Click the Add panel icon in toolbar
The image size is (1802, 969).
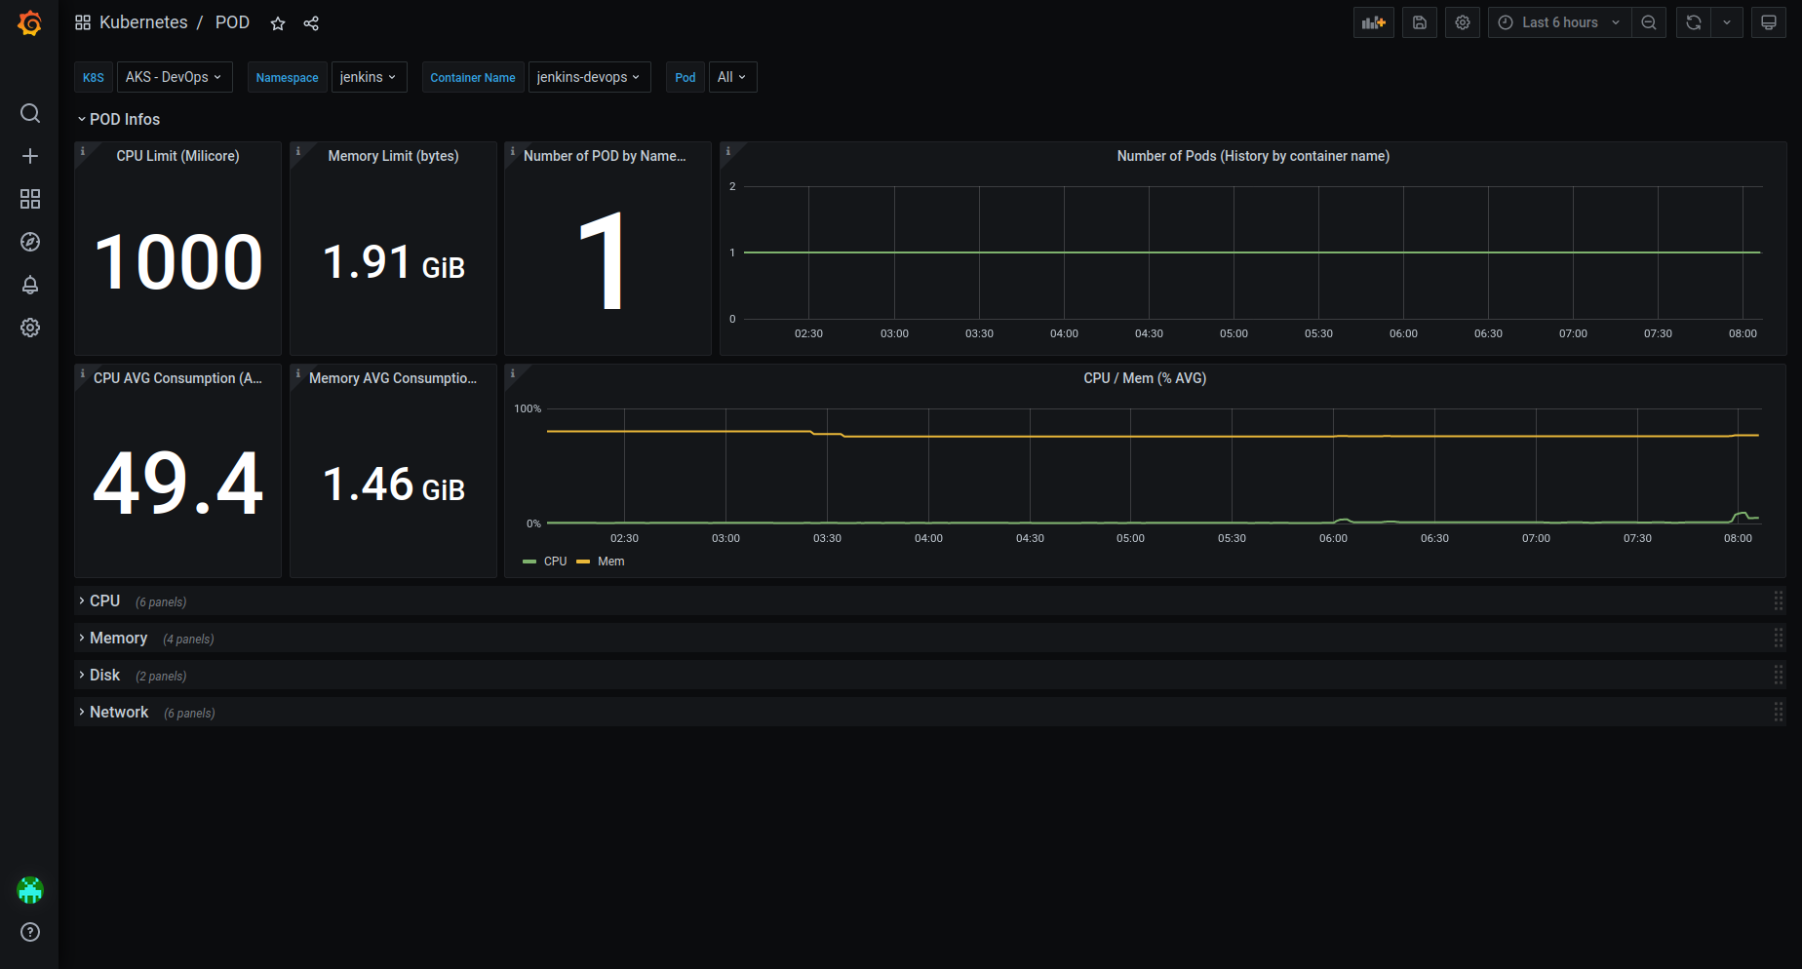[x=1374, y=22]
